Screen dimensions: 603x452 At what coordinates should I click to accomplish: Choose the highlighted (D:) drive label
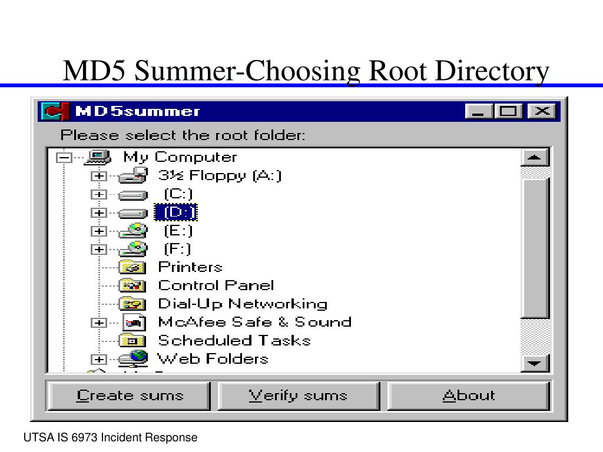pos(175,212)
